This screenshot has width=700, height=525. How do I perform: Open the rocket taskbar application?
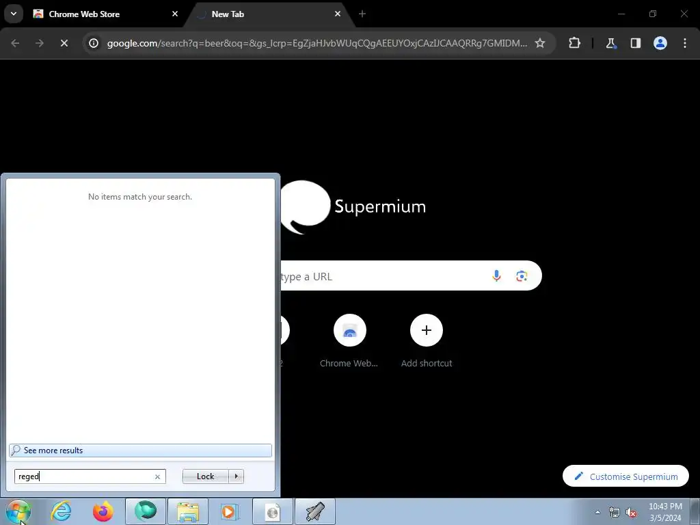point(315,511)
